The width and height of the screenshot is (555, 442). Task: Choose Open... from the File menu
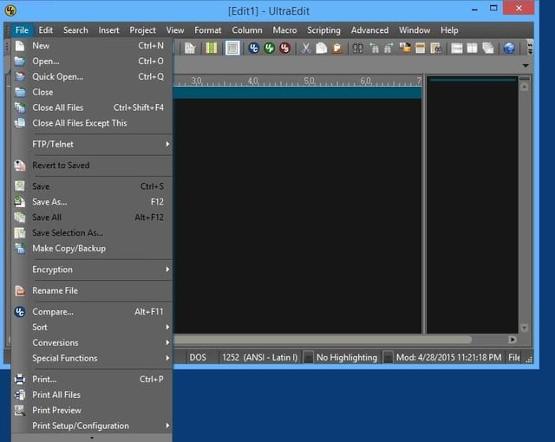[x=92, y=62]
